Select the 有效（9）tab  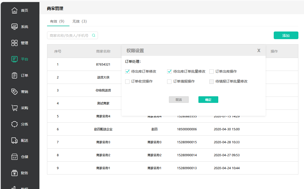58,22
